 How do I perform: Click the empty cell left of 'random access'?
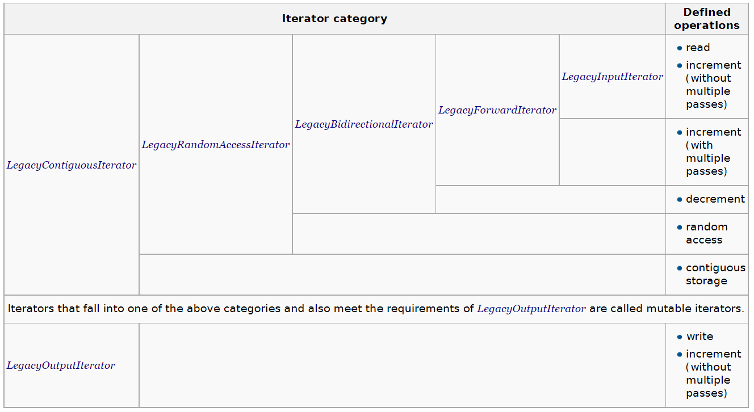coord(479,234)
